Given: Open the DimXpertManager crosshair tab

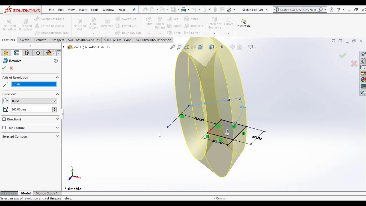Looking at the screenshot, I should (x=38, y=53).
